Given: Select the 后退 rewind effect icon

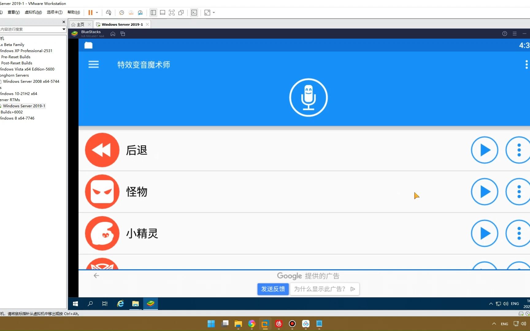Looking at the screenshot, I should 102,150.
